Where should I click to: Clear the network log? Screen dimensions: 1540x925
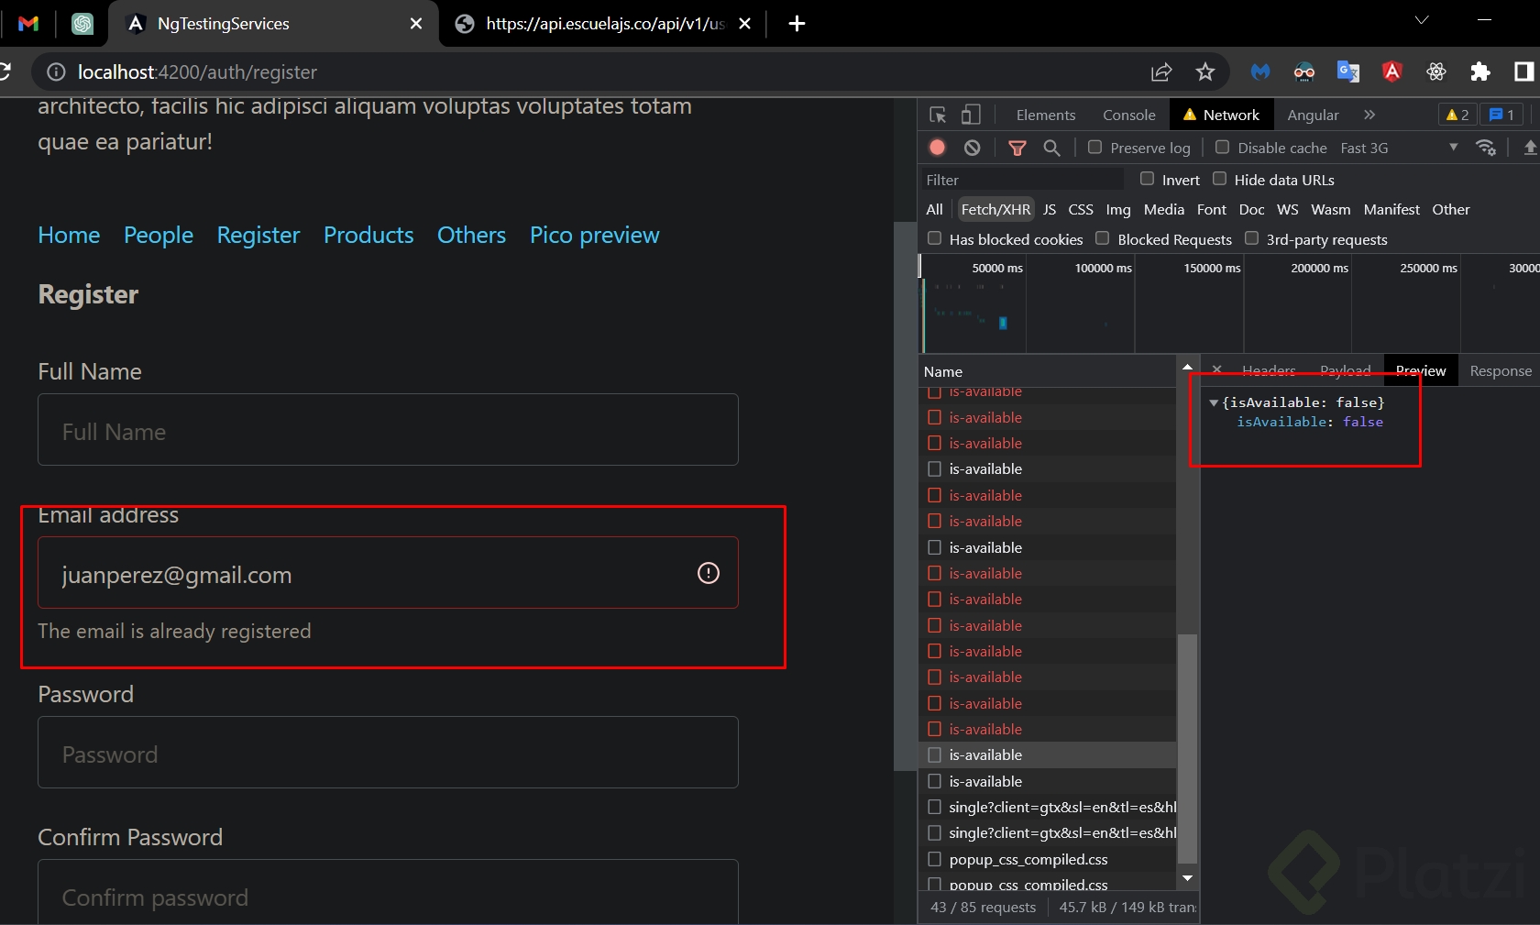click(972, 148)
